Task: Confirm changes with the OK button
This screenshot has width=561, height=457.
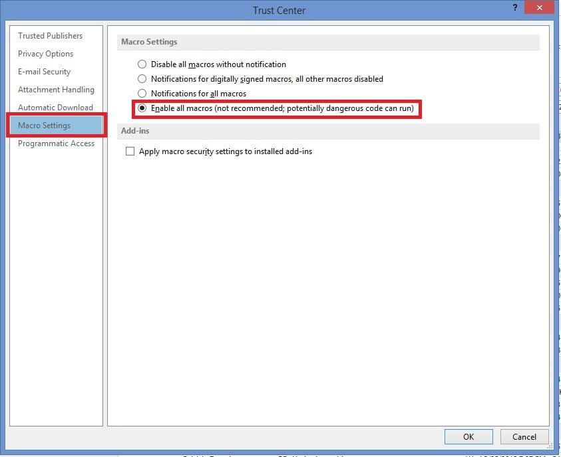Action: 468,436
